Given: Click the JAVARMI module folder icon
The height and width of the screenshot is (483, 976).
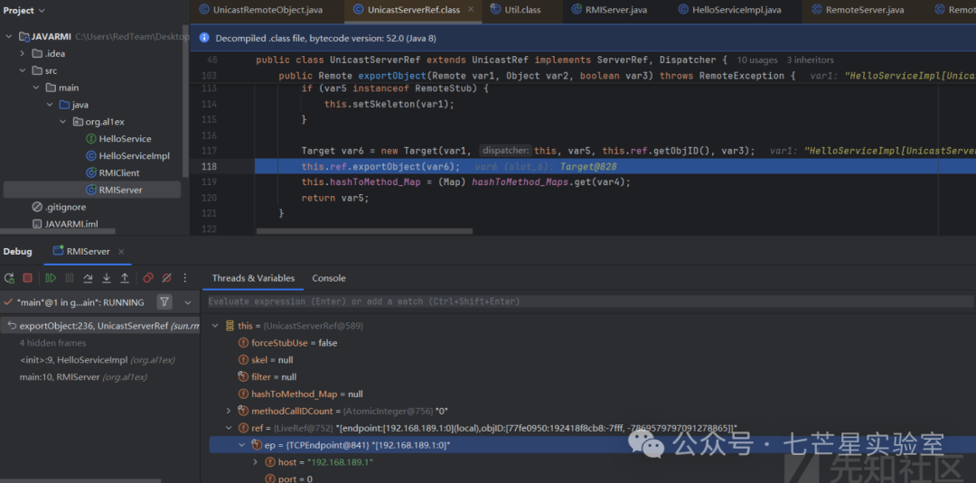Looking at the screenshot, I should point(24,37).
